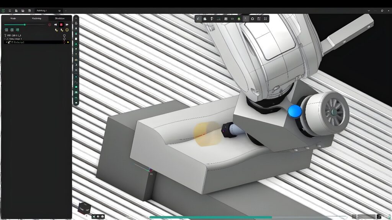
Task: Toggle the circle marker on the IRB 1200 row
Action: tap(64, 36)
